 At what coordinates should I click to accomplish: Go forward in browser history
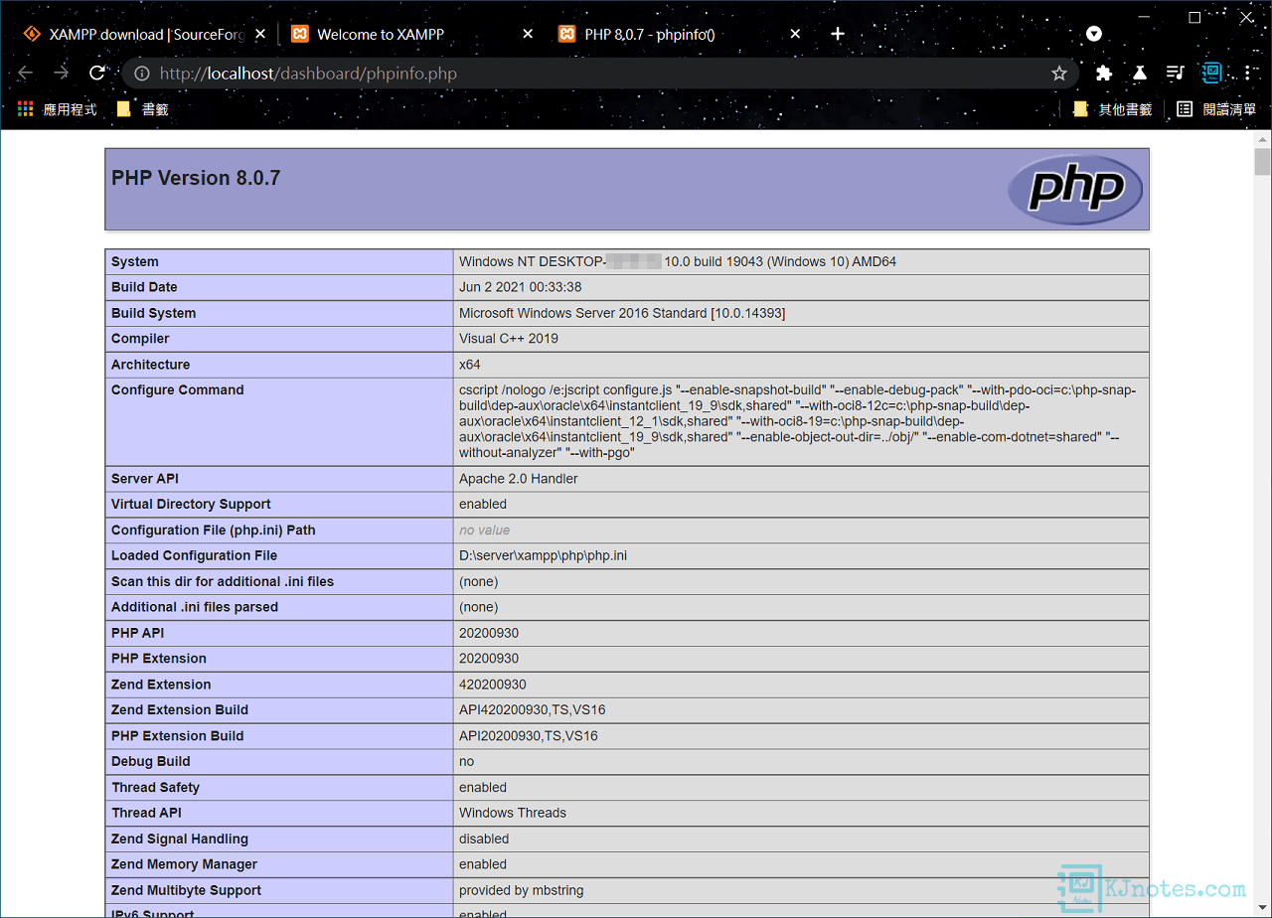click(62, 73)
